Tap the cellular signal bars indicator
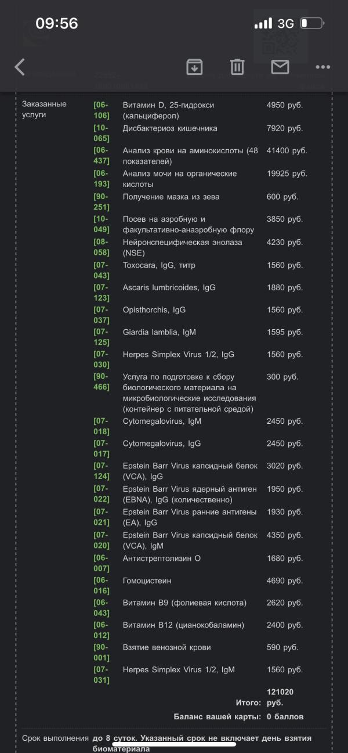348x753 pixels. coord(263,24)
